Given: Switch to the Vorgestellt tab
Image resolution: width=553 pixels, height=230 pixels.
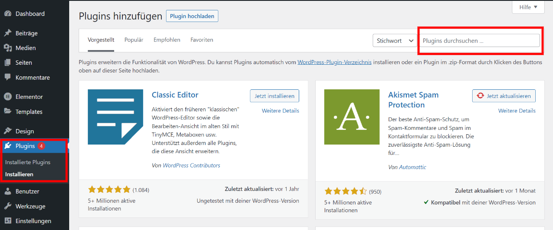Looking at the screenshot, I should tap(101, 40).
